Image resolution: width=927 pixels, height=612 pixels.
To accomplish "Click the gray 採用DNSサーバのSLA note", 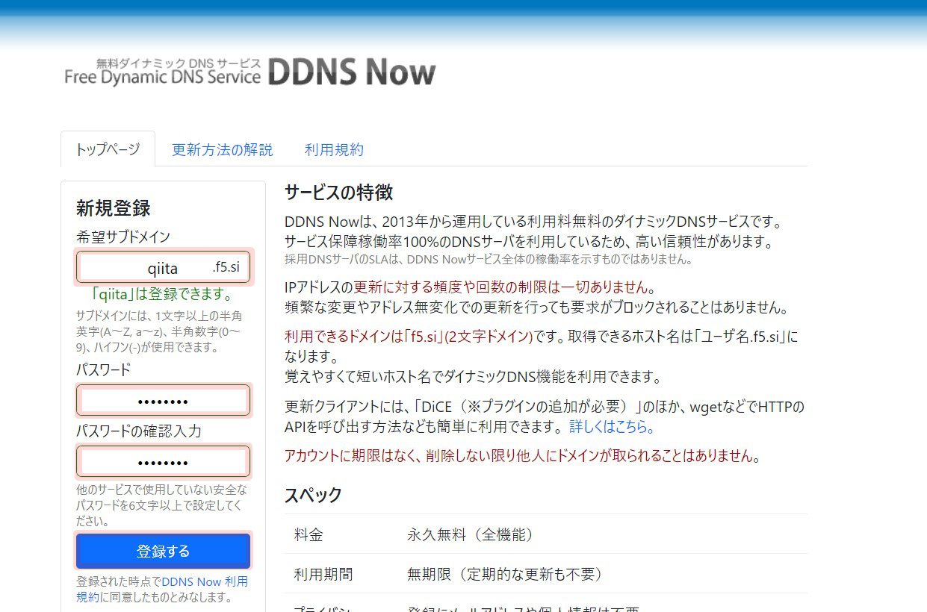I will pyautogui.click(x=489, y=260).
